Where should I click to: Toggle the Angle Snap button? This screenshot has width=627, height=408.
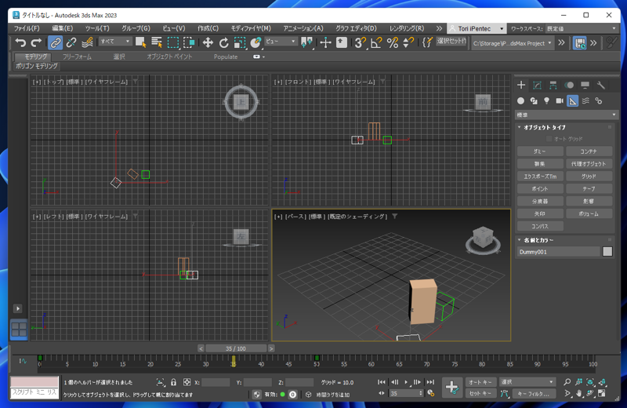click(x=376, y=42)
